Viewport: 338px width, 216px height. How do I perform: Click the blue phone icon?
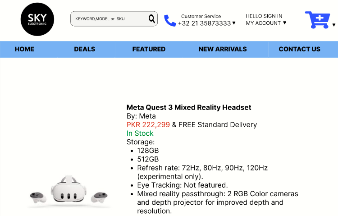pos(169,20)
